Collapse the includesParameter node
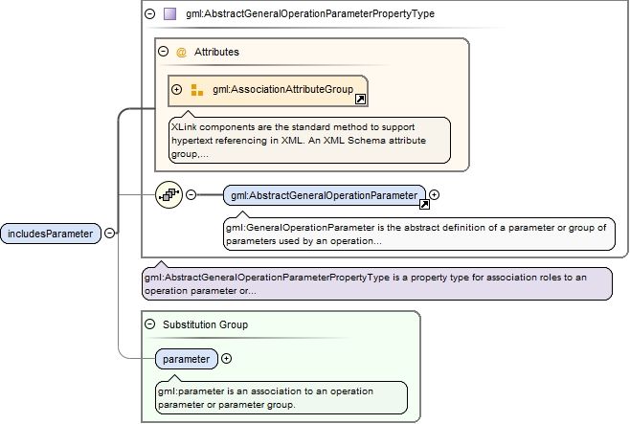Viewport: 630px width, 424px height. (x=109, y=233)
